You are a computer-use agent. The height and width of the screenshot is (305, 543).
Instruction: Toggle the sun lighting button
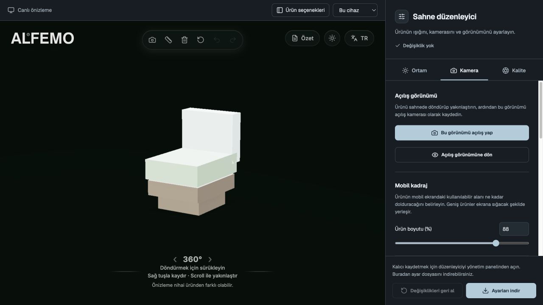pos(332,38)
